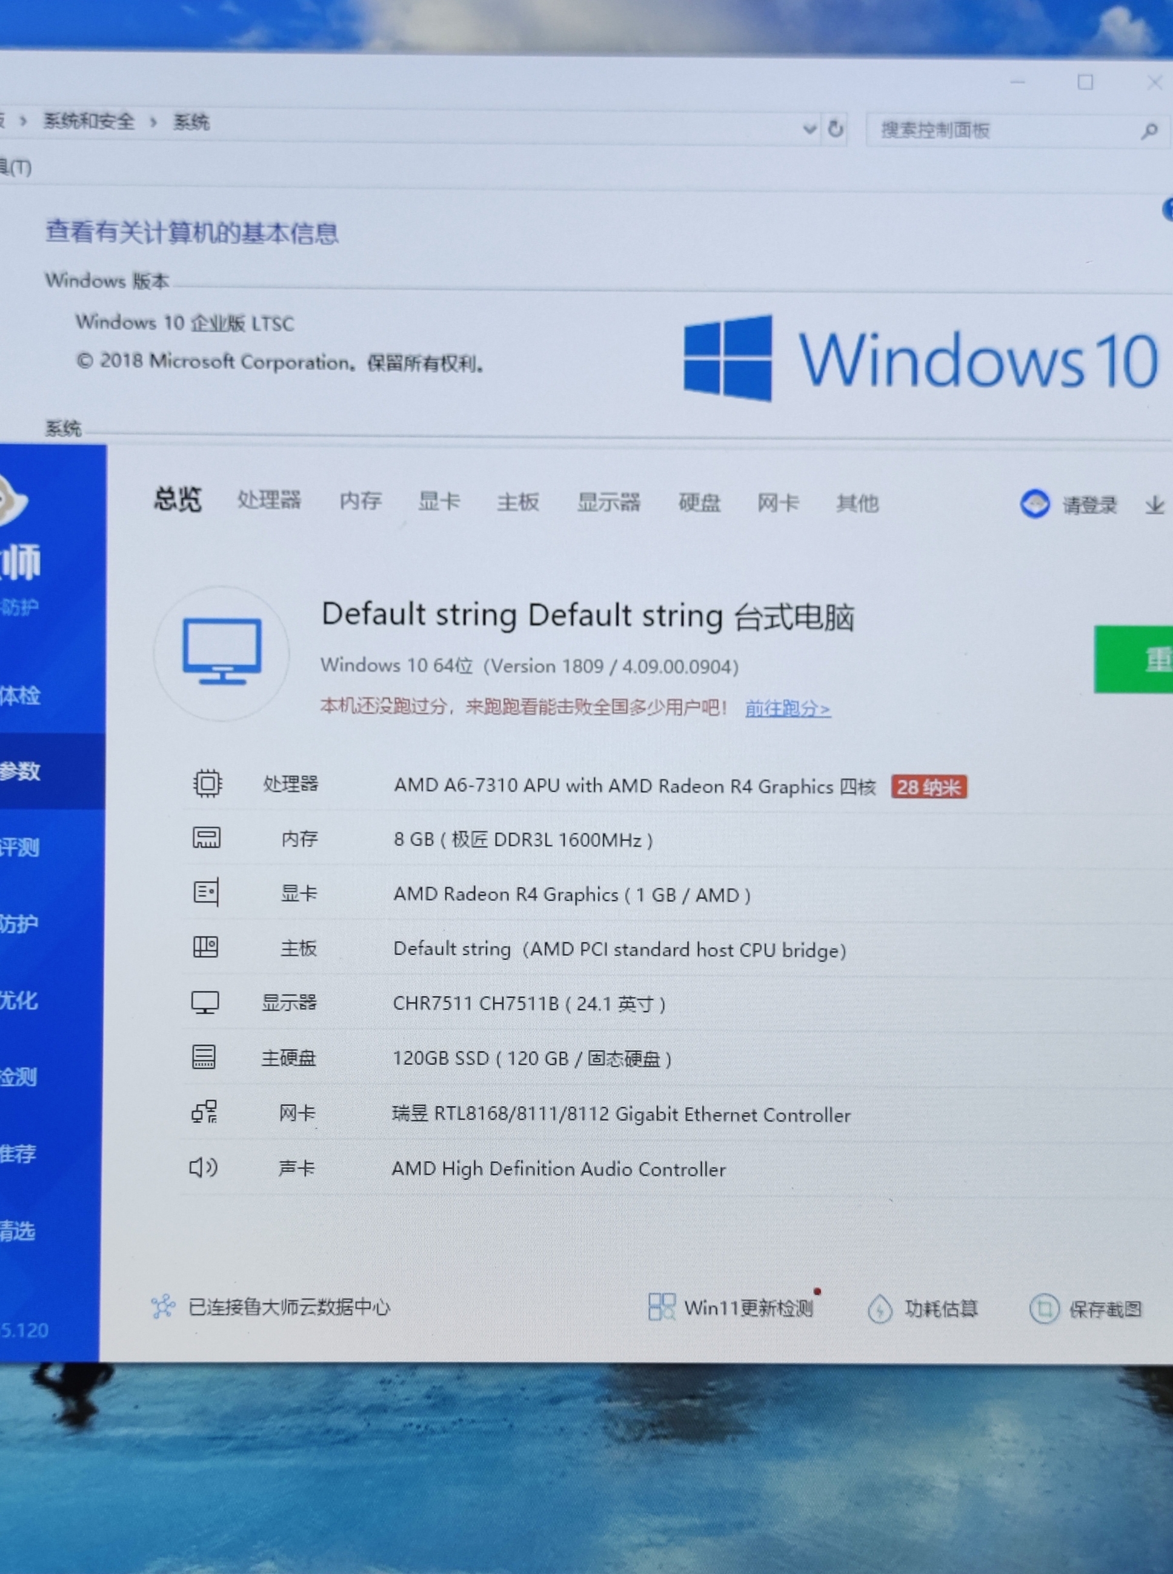The image size is (1173, 1574).
Task: Click the 主硬盘 disk drive icon
Action: click(x=204, y=1057)
